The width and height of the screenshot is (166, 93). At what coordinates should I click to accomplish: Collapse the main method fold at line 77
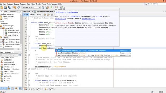29,81
